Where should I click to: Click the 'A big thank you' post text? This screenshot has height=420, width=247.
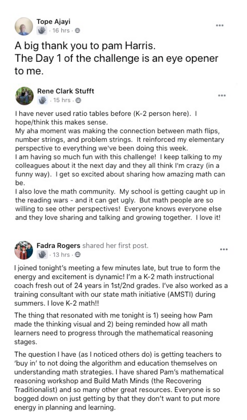(x=116, y=58)
